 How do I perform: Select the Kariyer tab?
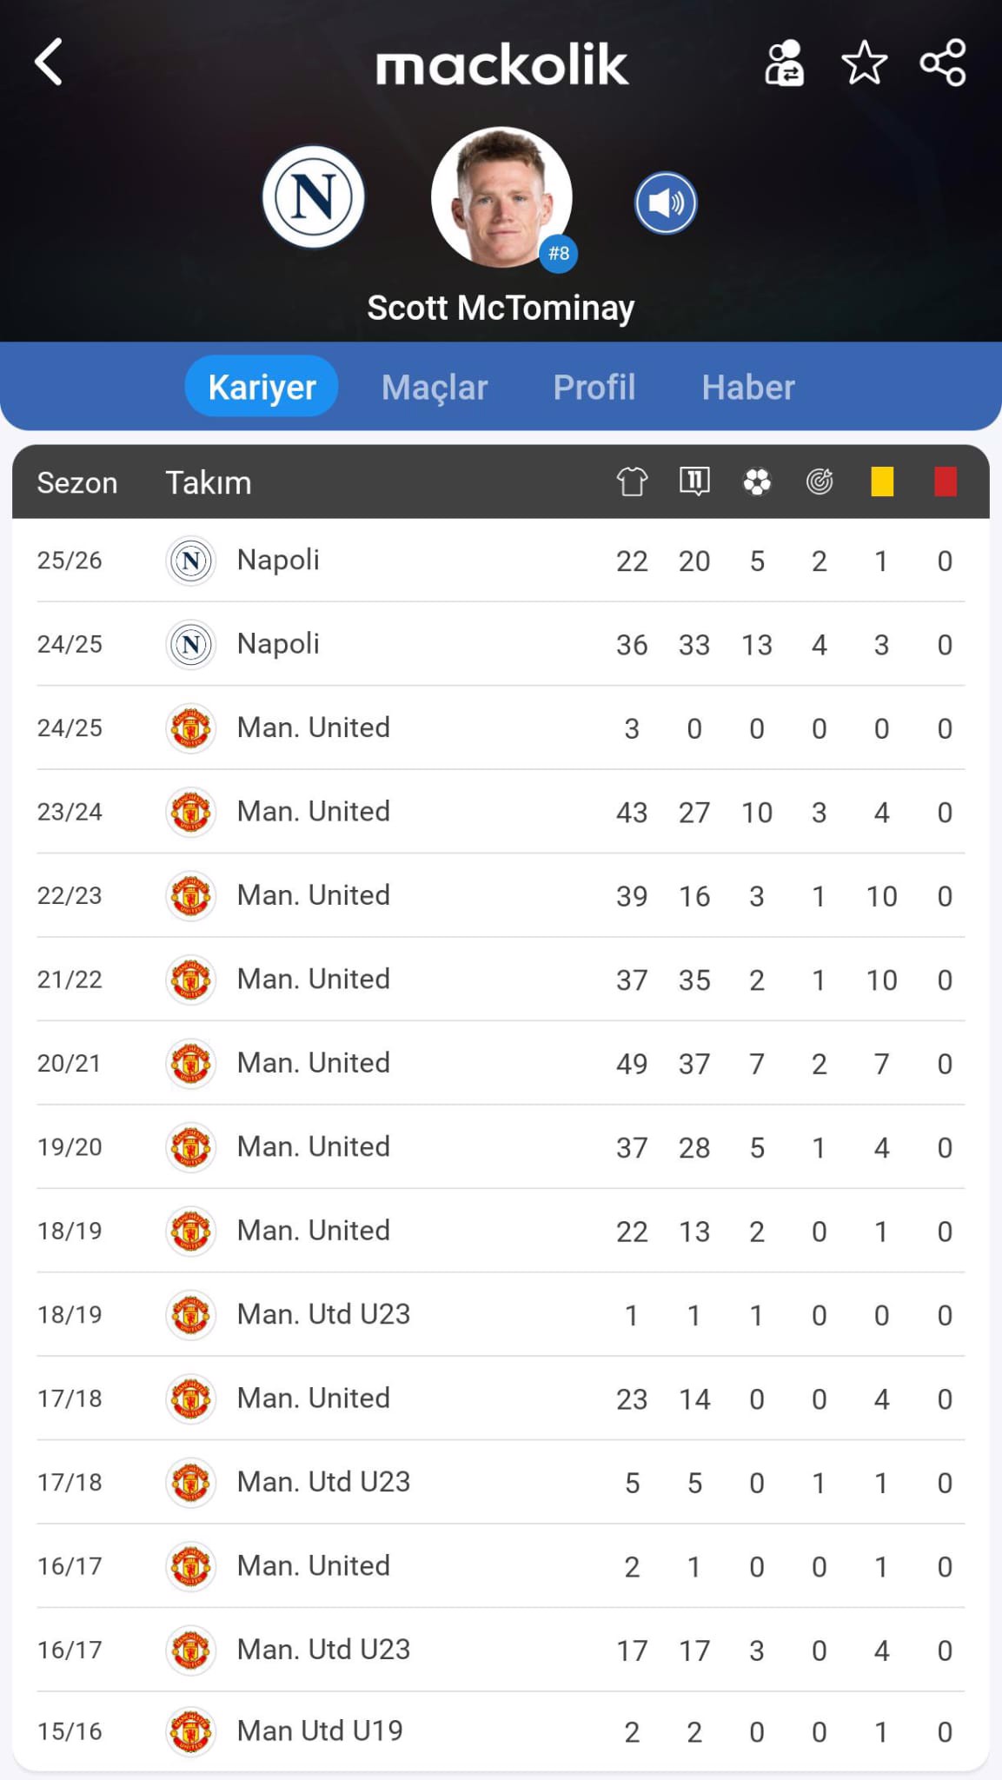(x=262, y=387)
